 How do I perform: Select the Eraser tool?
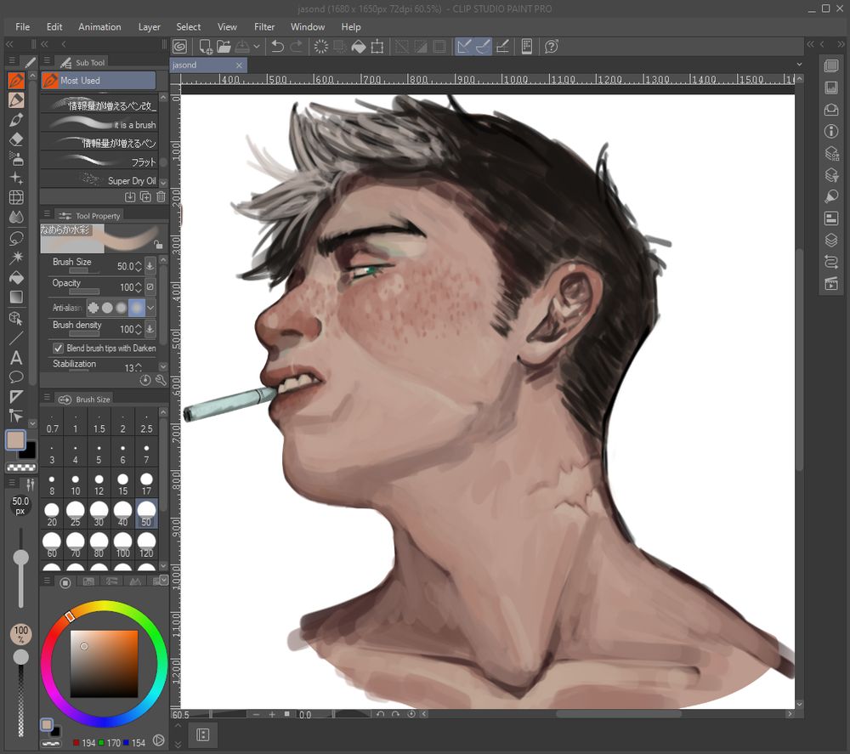point(16,139)
